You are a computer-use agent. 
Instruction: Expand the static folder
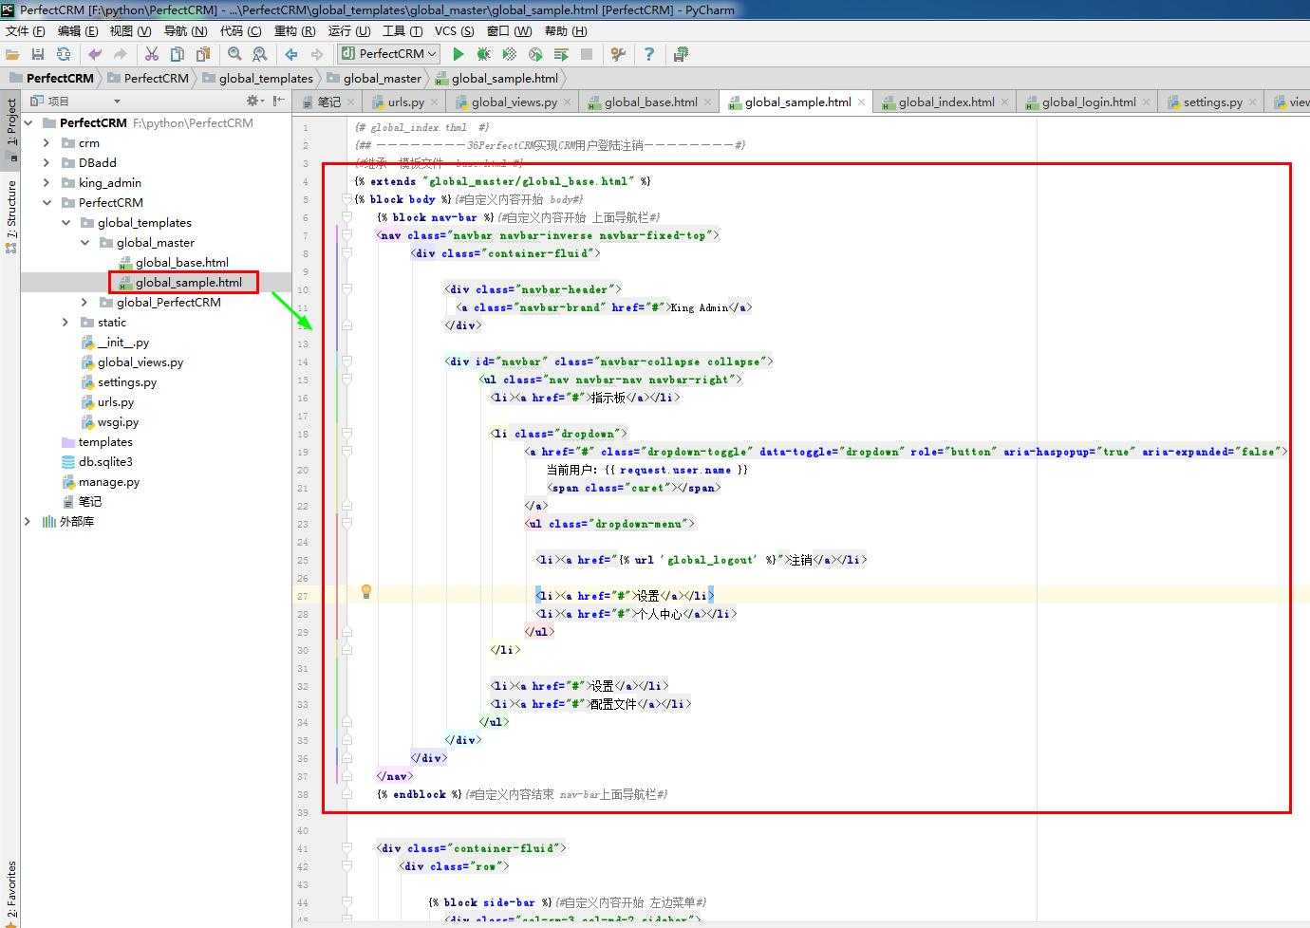coord(66,322)
